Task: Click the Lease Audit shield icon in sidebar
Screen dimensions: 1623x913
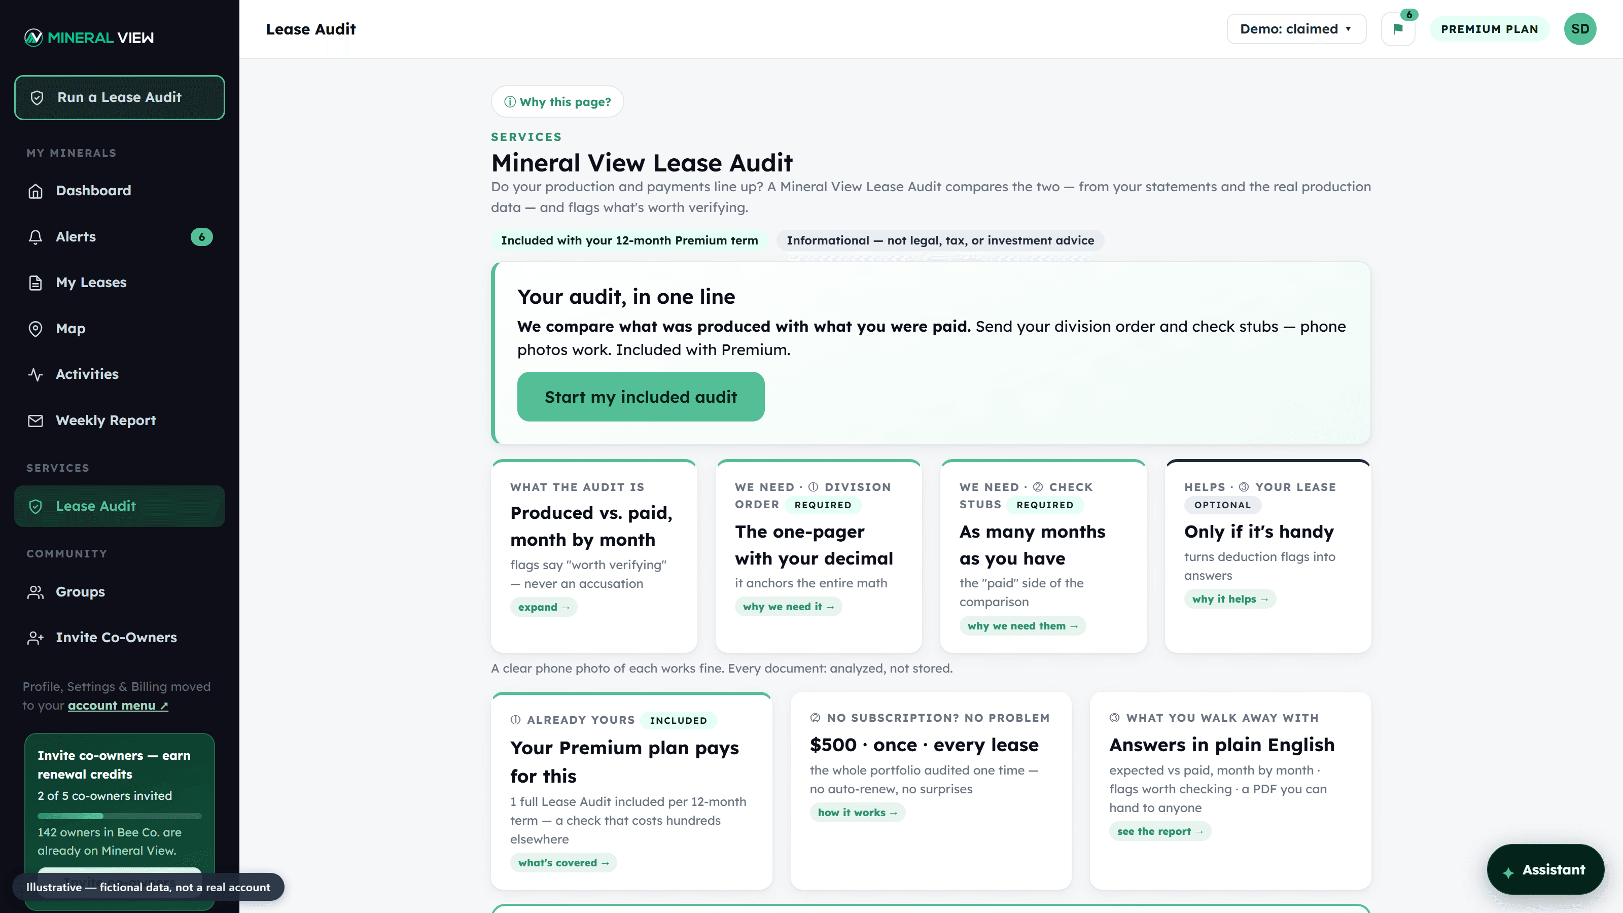Action: tap(36, 506)
